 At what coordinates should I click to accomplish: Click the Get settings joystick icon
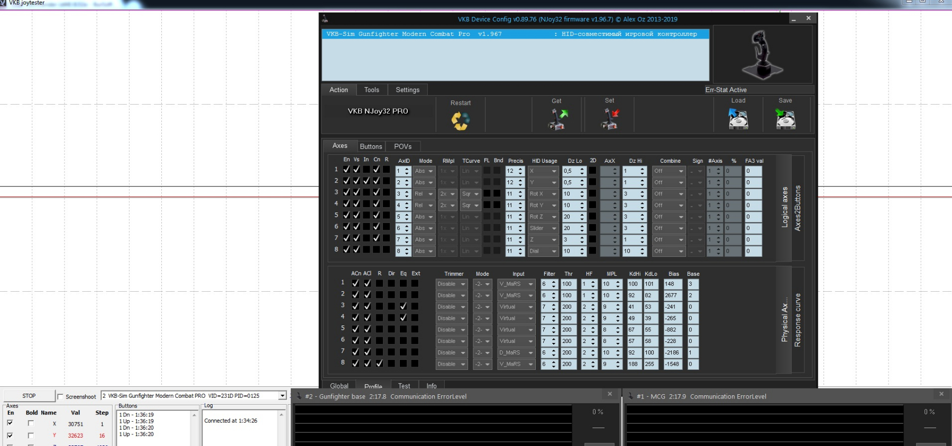[557, 119]
